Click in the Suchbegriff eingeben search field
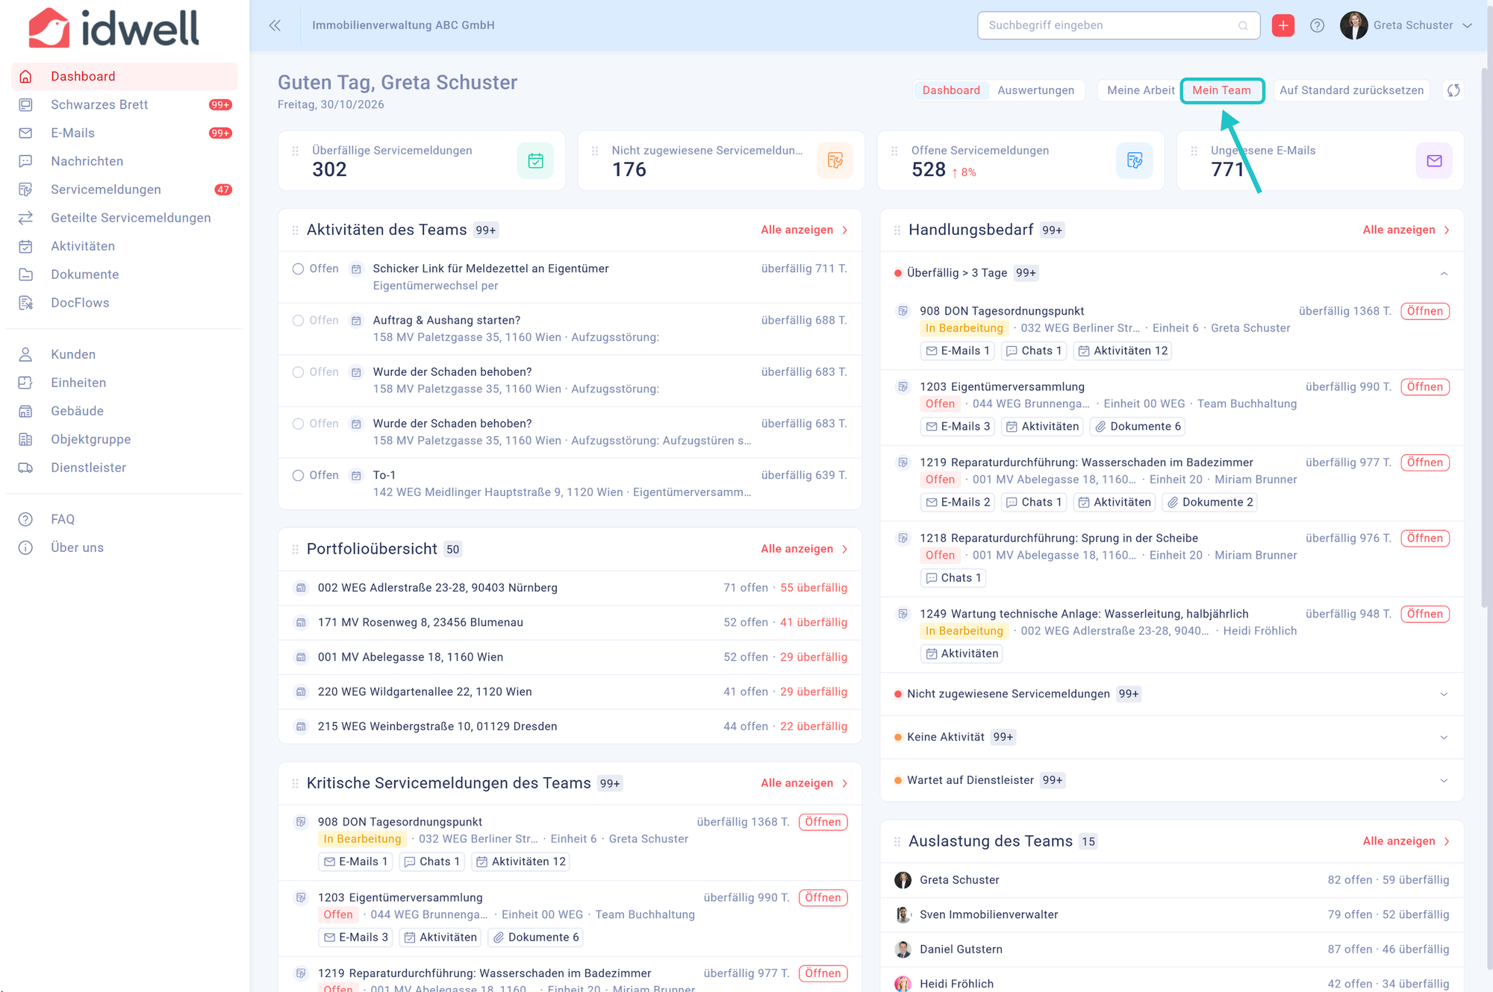This screenshot has height=992, width=1493. tap(1118, 25)
